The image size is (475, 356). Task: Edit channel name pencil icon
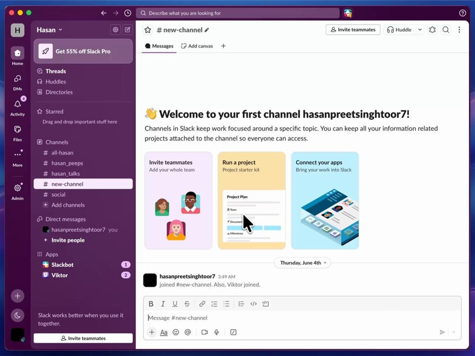(x=207, y=30)
